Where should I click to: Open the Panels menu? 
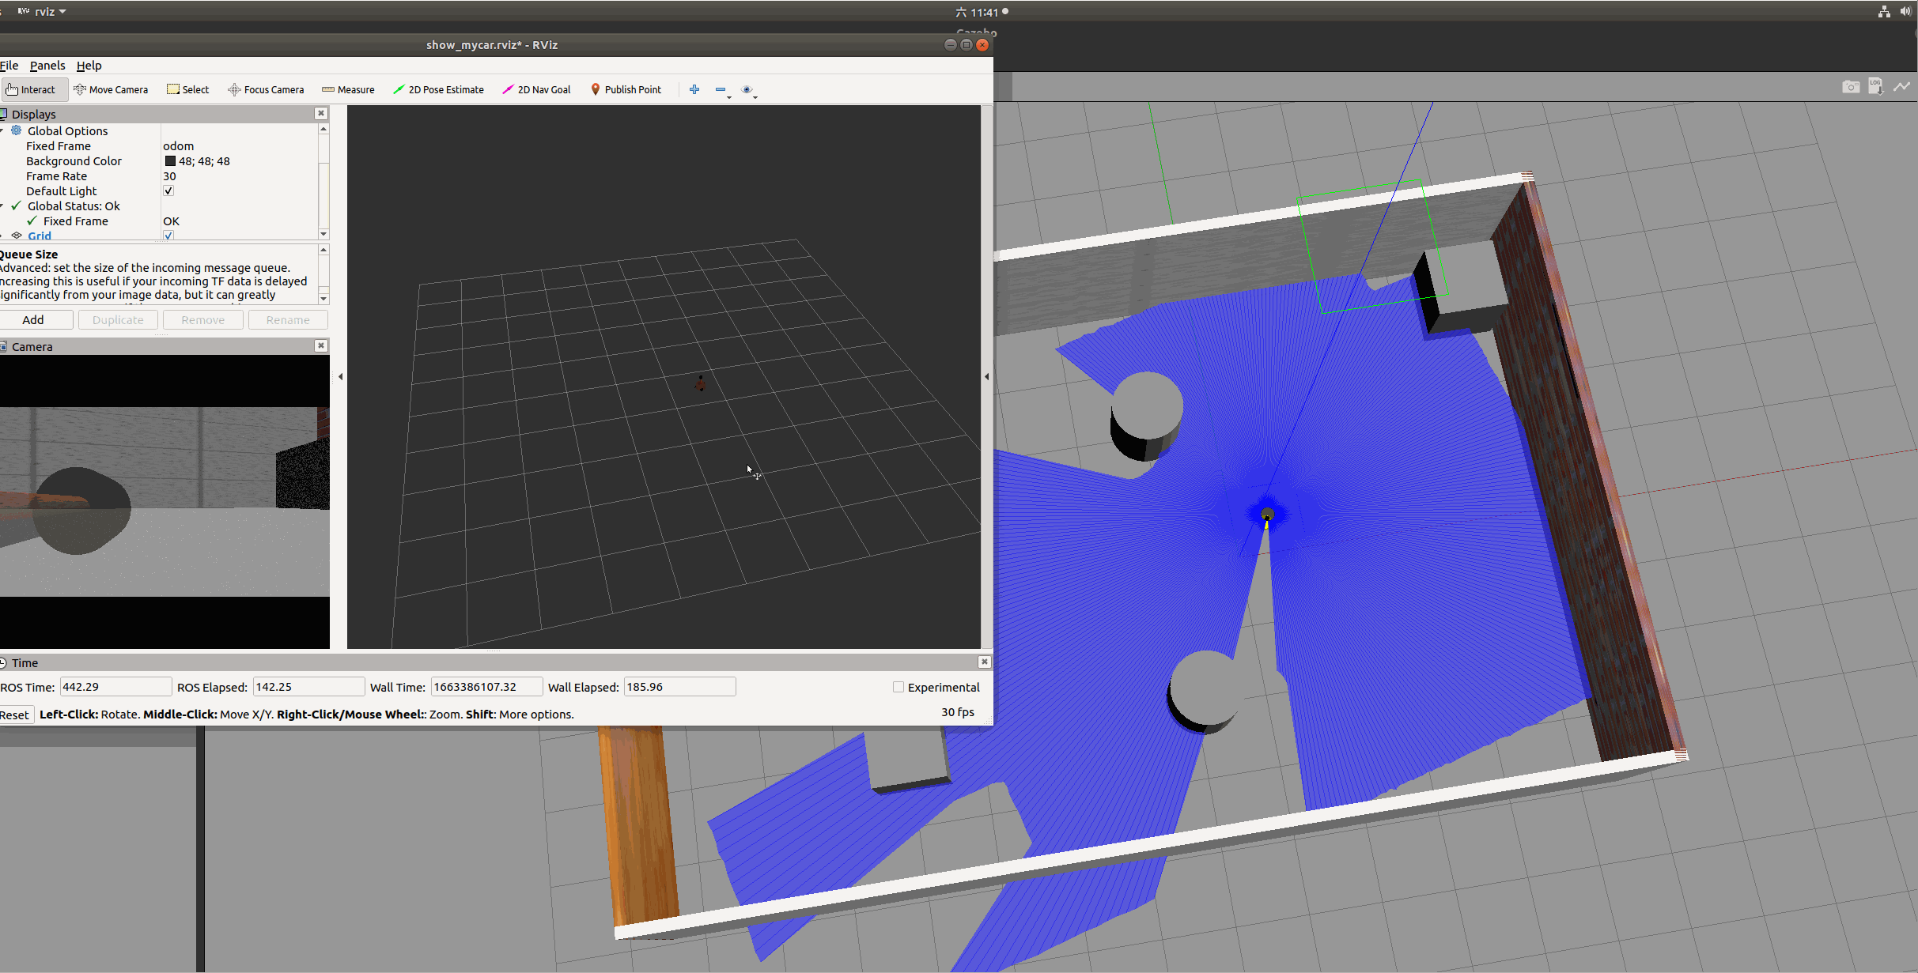pyautogui.click(x=47, y=66)
